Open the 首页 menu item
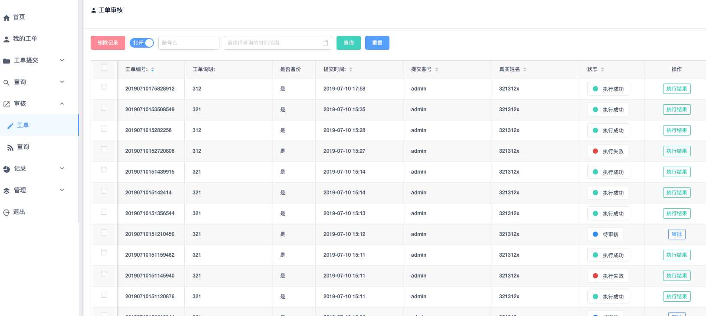This screenshot has width=706, height=316. point(39,17)
